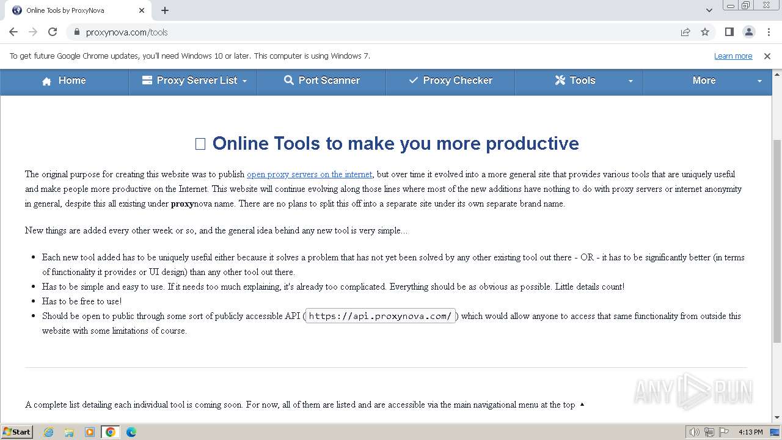Viewport: 782px width, 440px height.
Task: Open Internet Explorer from the taskbar
Action: [48, 432]
